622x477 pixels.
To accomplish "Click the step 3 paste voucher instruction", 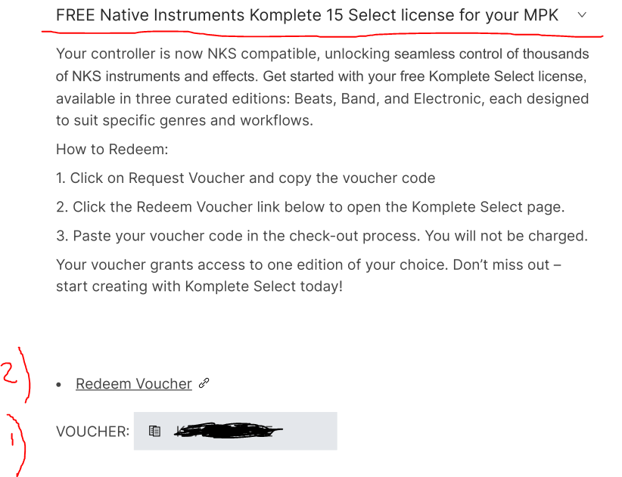I will tap(322, 236).
